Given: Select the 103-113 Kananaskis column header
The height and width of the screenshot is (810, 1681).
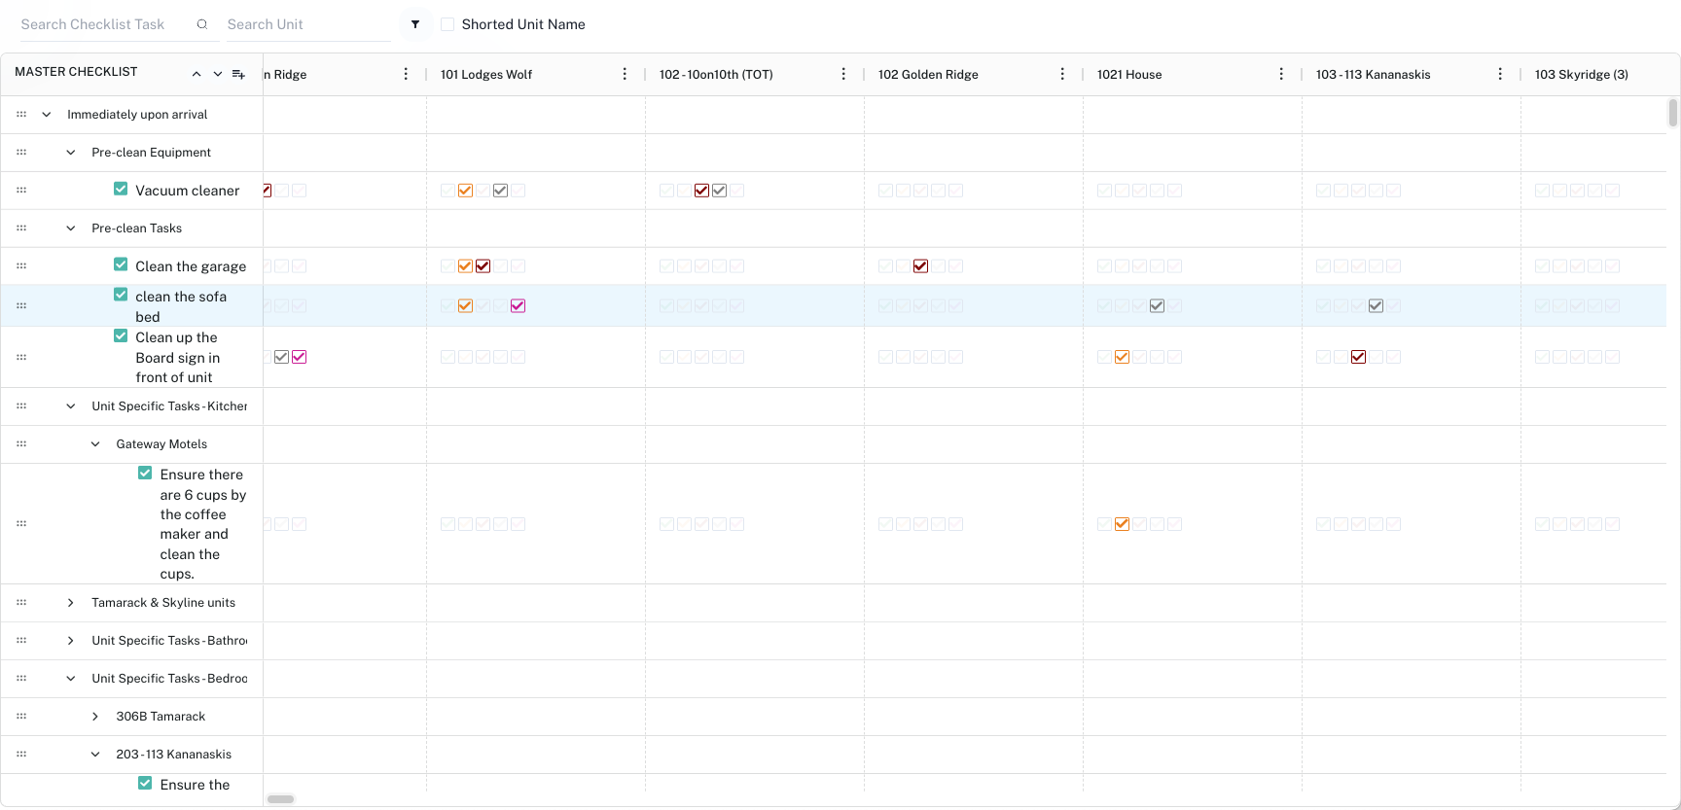Looking at the screenshot, I should tap(1373, 75).
